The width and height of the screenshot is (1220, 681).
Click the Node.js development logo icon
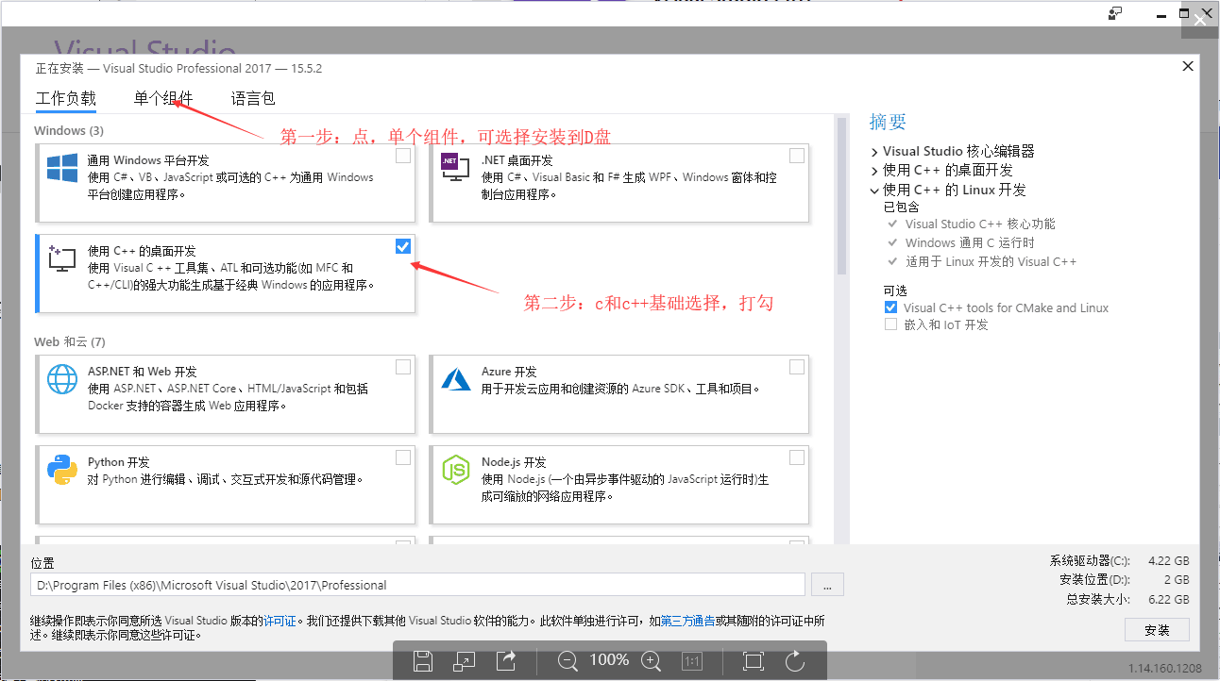[x=456, y=469]
